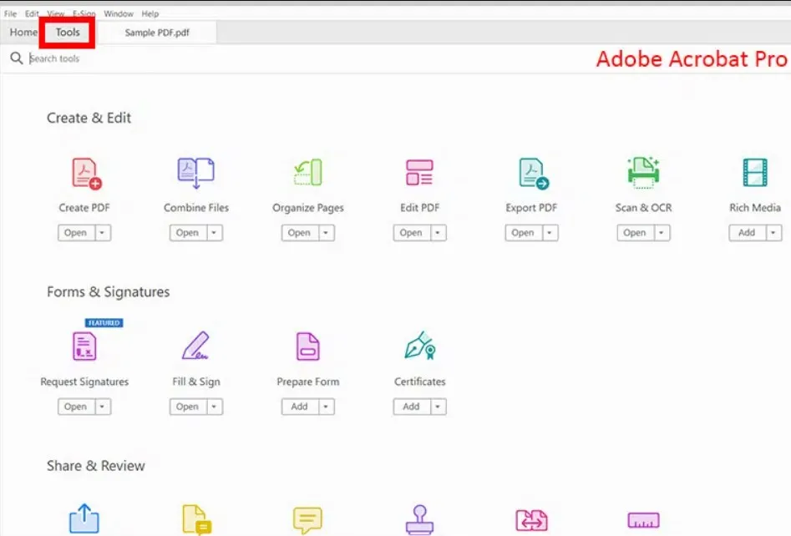Click the Fill & Sign pen icon
The image size is (791, 536).
pyautogui.click(x=195, y=346)
